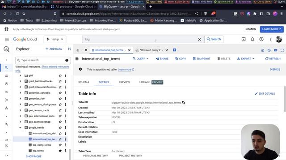Open the notifications bell

252,39
